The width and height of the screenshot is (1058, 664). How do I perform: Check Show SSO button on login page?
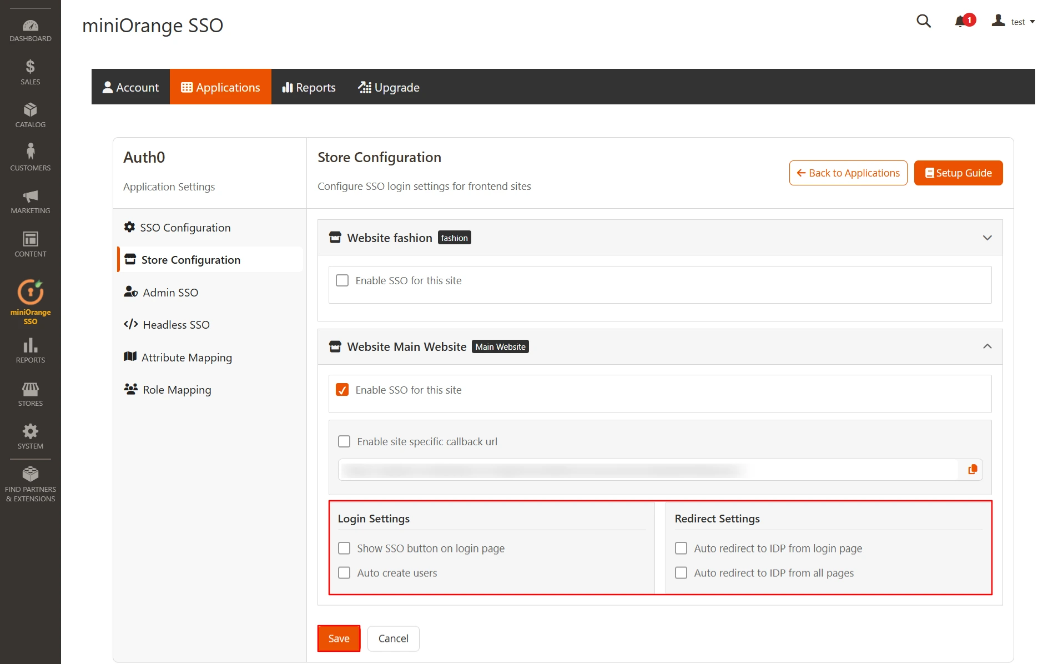(x=344, y=548)
